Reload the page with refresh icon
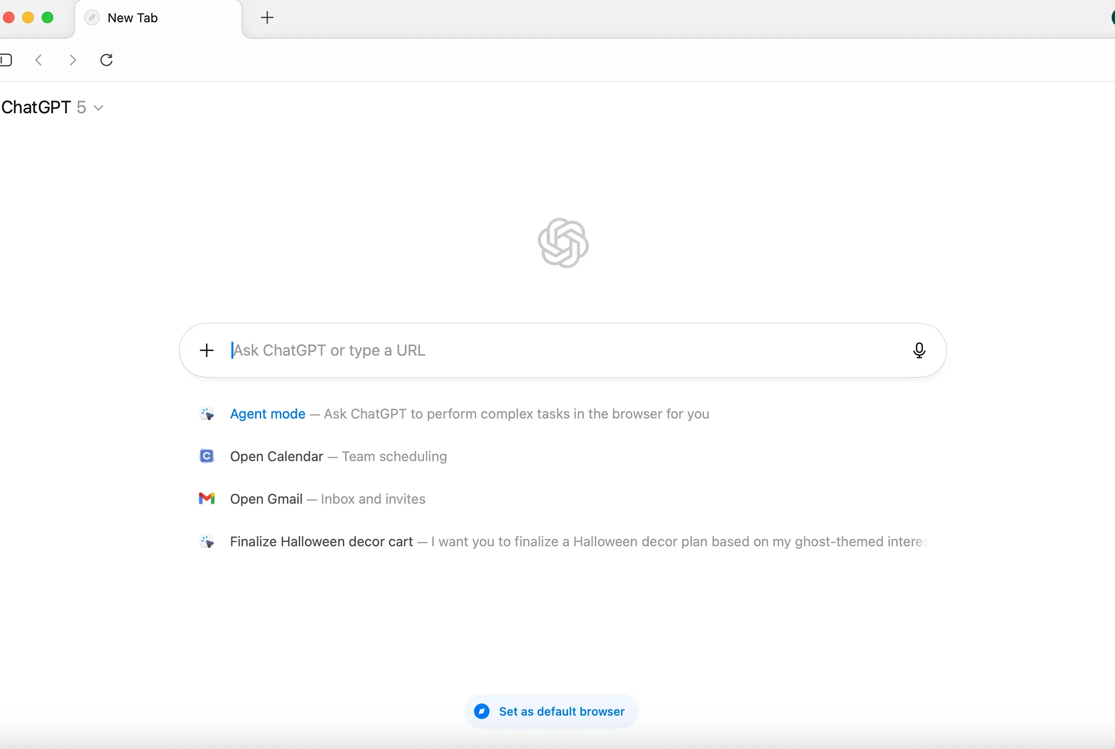 [107, 60]
